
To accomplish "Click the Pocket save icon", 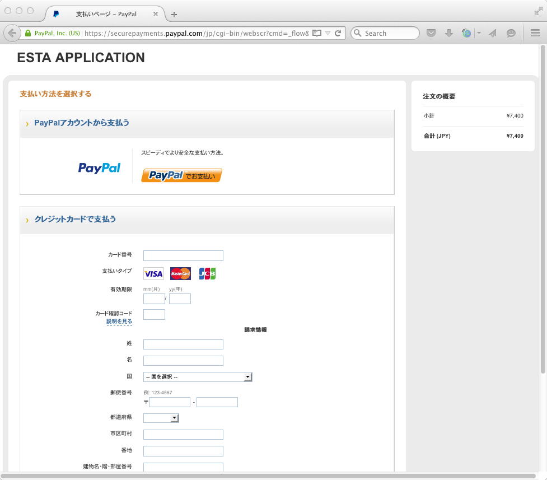I will (431, 33).
